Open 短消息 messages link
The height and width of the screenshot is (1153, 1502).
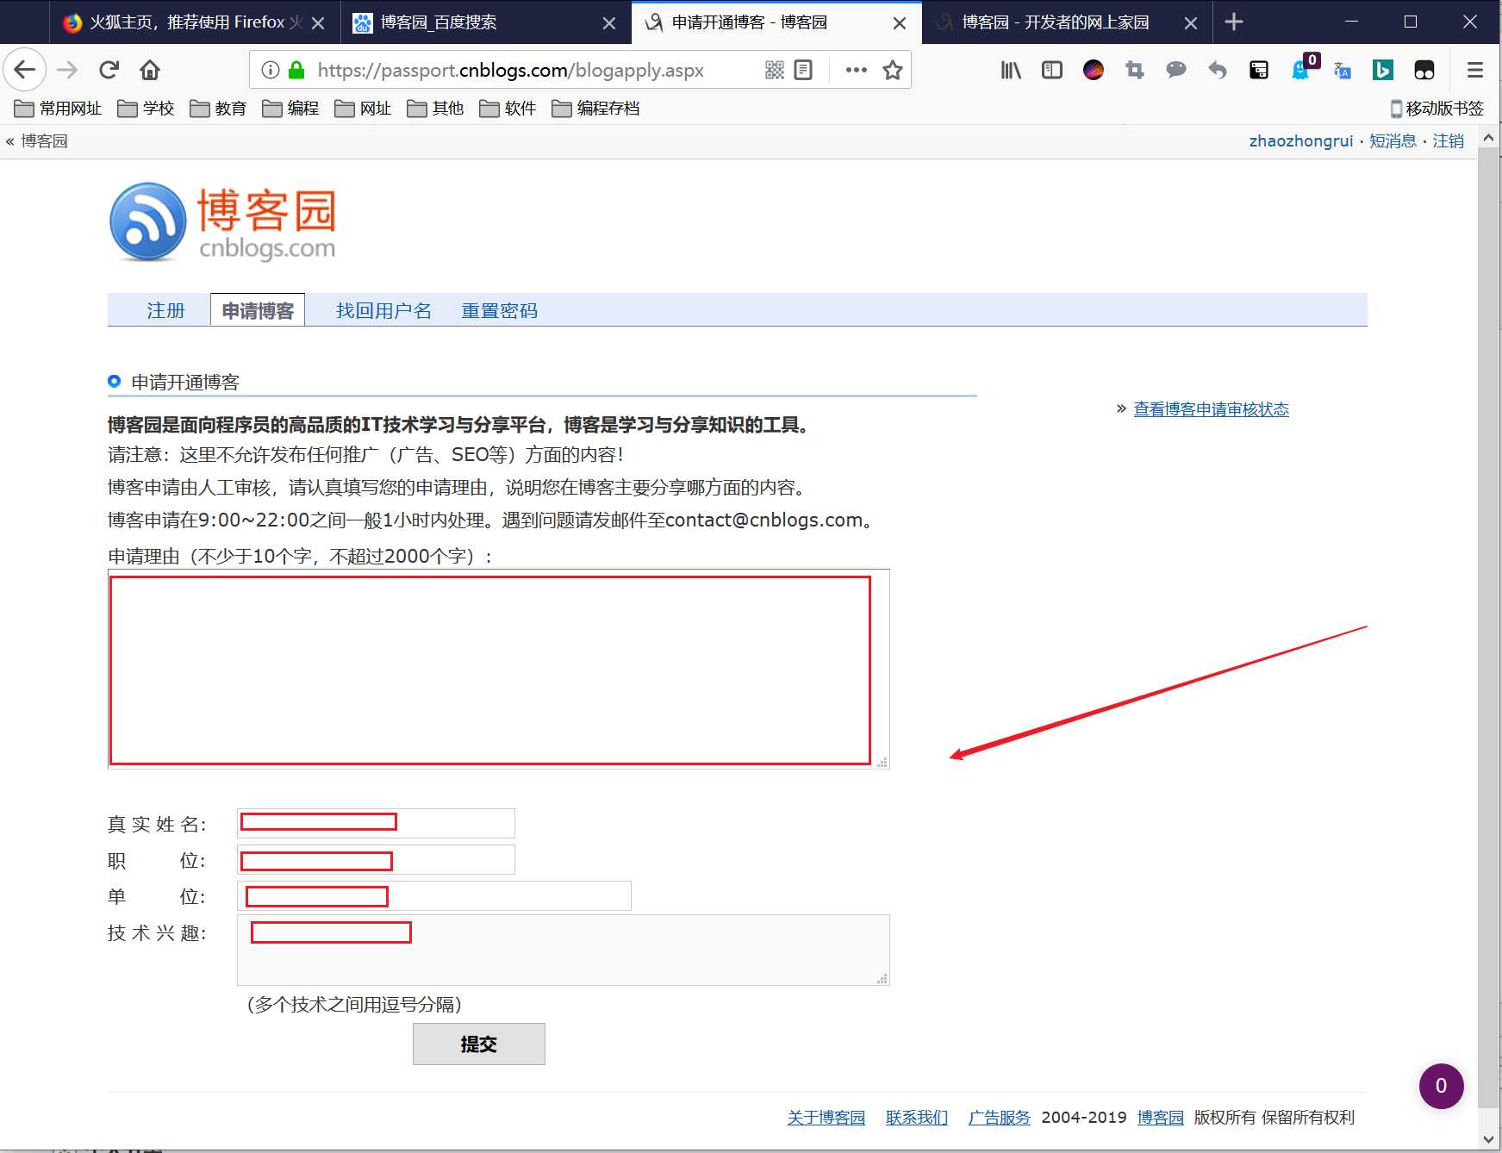(1393, 141)
